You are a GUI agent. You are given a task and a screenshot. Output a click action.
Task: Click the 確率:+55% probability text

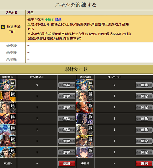tap(36, 19)
